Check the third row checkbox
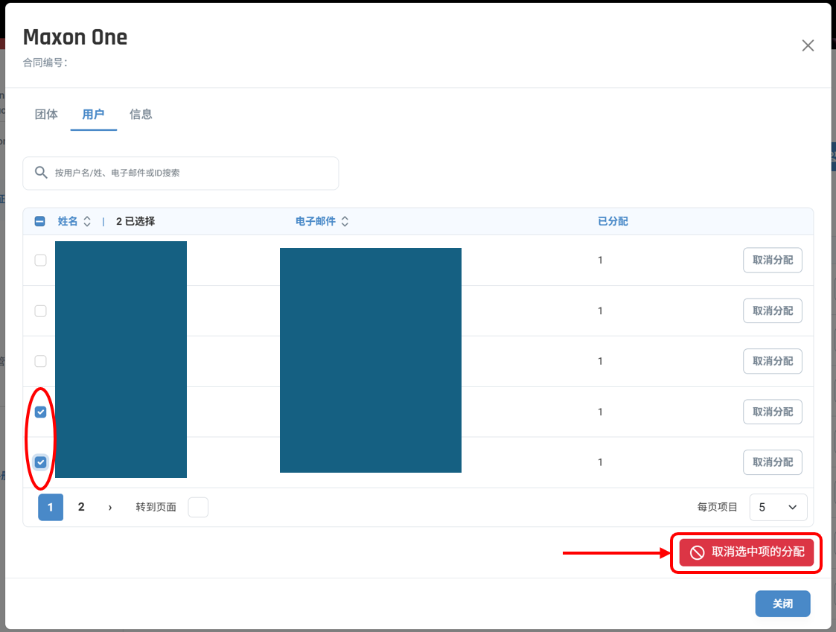Screen dimensions: 836x632 [x=40, y=361]
